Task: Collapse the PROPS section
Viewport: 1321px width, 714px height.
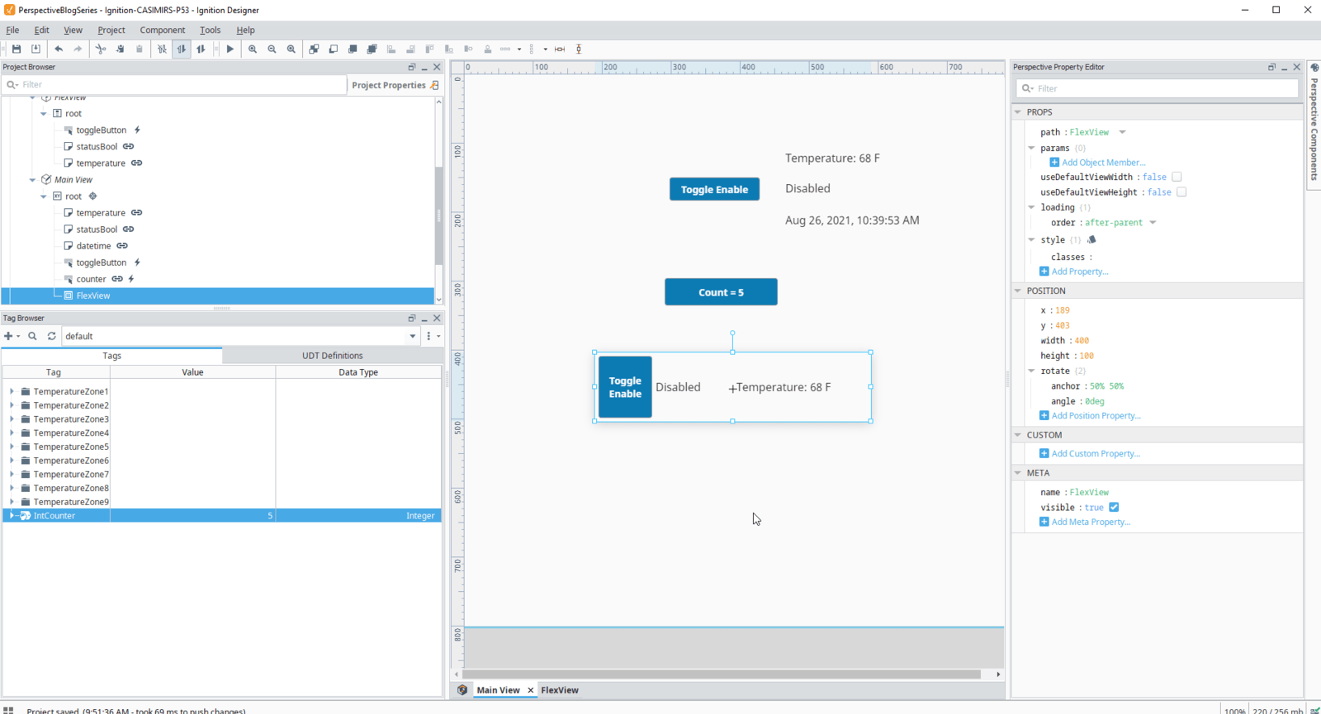Action: [1018, 112]
